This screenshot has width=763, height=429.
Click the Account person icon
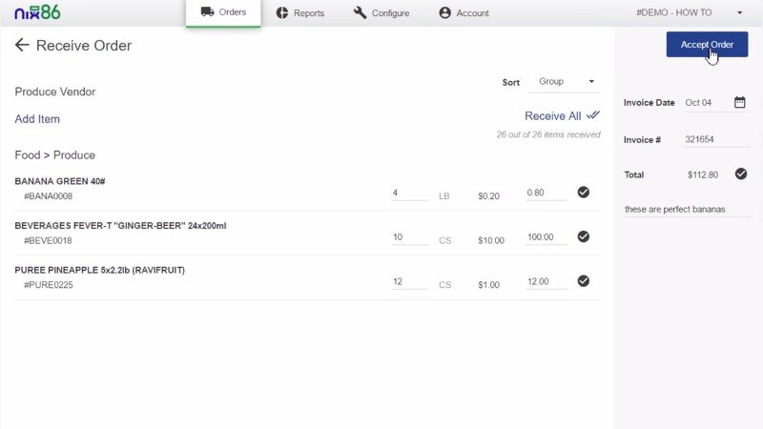[x=444, y=13]
